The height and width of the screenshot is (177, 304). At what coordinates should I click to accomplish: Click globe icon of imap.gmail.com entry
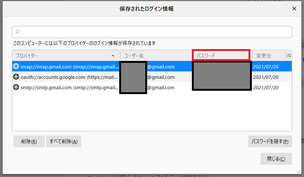click(x=16, y=66)
